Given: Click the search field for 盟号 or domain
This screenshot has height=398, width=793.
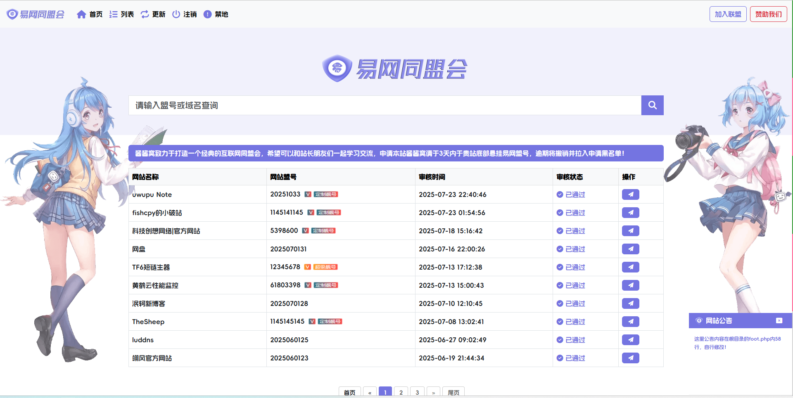Looking at the screenshot, I should [384, 105].
